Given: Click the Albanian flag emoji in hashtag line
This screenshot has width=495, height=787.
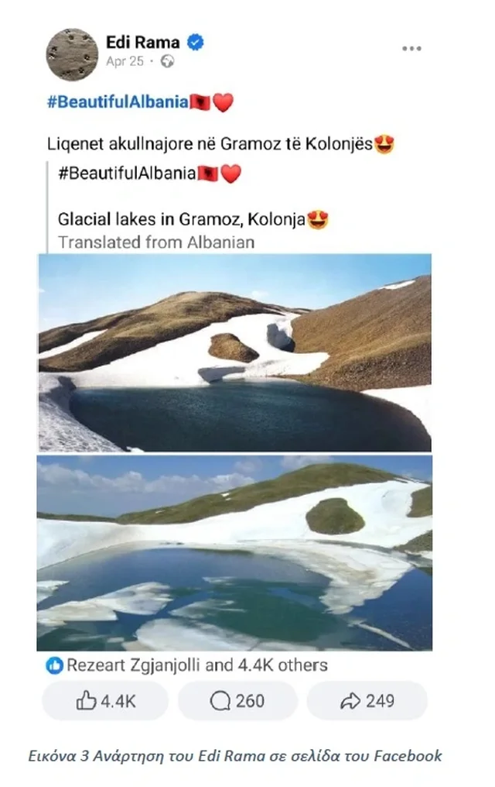Looking at the screenshot, I should 200,102.
